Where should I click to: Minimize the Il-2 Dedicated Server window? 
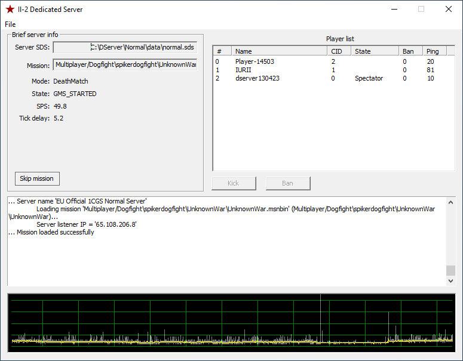[394, 9]
